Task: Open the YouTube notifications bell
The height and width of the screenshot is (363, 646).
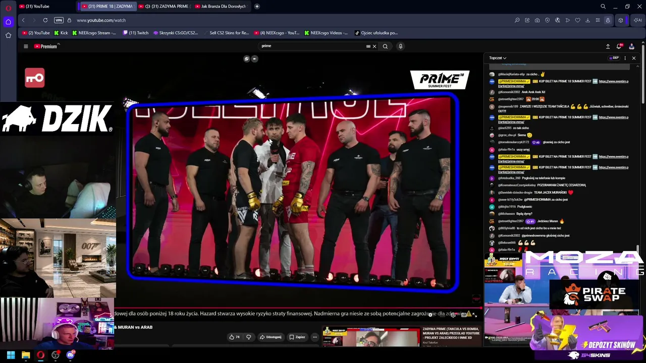Action: click(619, 46)
